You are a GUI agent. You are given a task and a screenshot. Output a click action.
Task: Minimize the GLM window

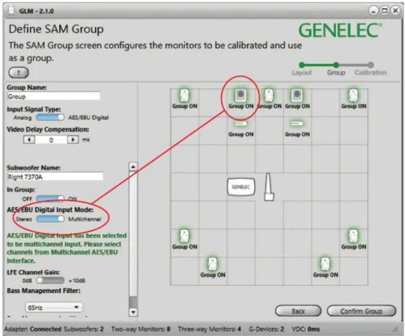click(373, 11)
